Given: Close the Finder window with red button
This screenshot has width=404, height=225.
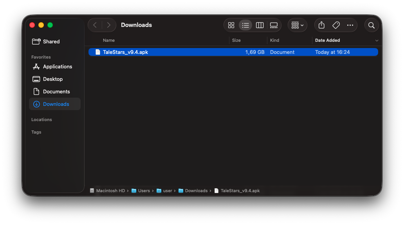Looking at the screenshot, I should [x=32, y=25].
